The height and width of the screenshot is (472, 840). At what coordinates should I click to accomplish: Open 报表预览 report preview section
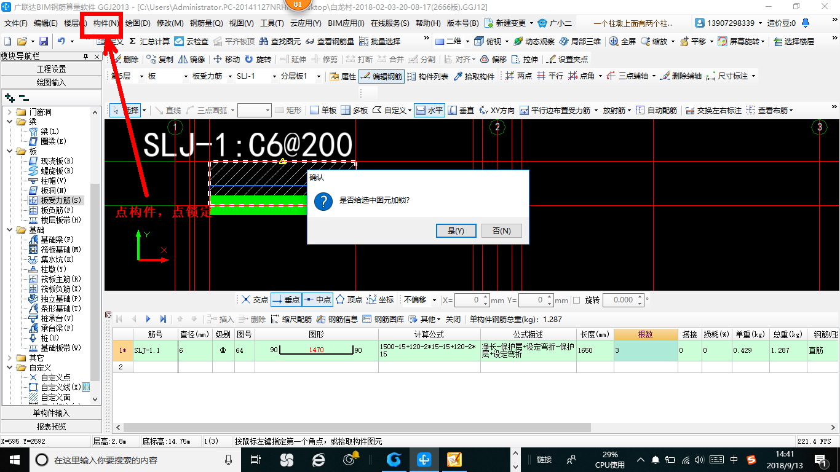pyautogui.click(x=51, y=426)
